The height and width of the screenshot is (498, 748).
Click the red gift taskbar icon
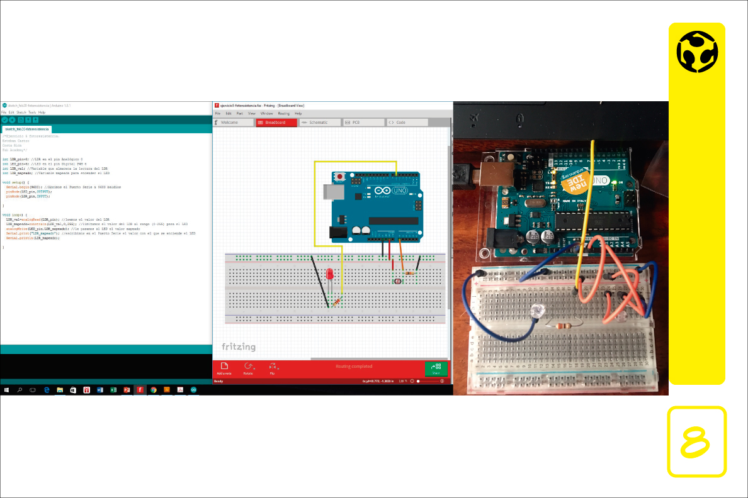coord(86,390)
